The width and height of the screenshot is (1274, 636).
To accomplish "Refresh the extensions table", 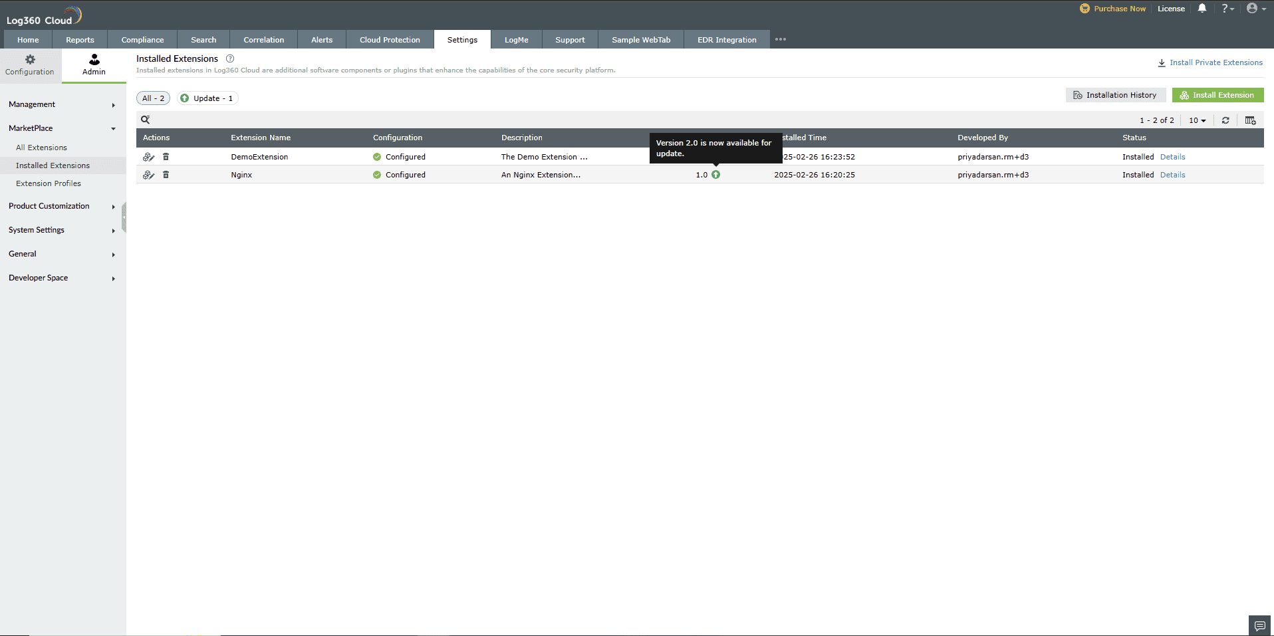I will click(x=1225, y=120).
